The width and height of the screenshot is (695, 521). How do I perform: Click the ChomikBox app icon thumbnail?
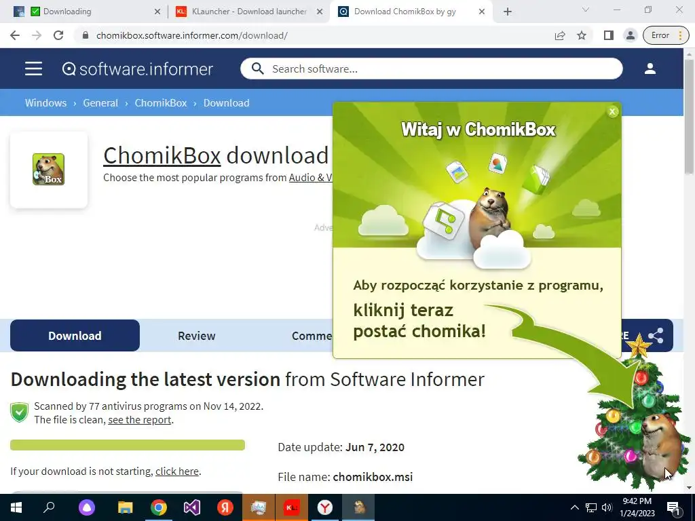pos(49,169)
